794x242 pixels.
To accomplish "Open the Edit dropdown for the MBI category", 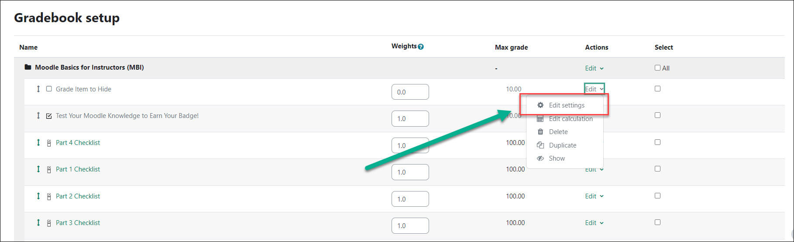I will (x=594, y=68).
